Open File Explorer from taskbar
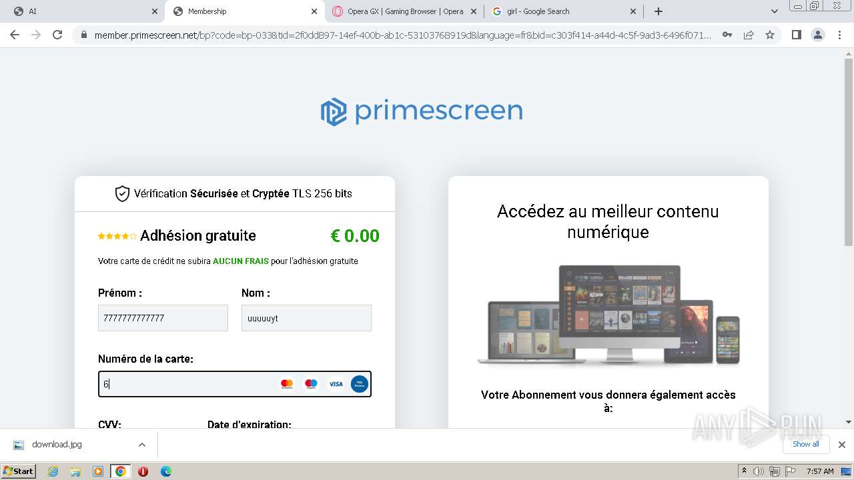The width and height of the screenshot is (854, 480). point(75,471)
